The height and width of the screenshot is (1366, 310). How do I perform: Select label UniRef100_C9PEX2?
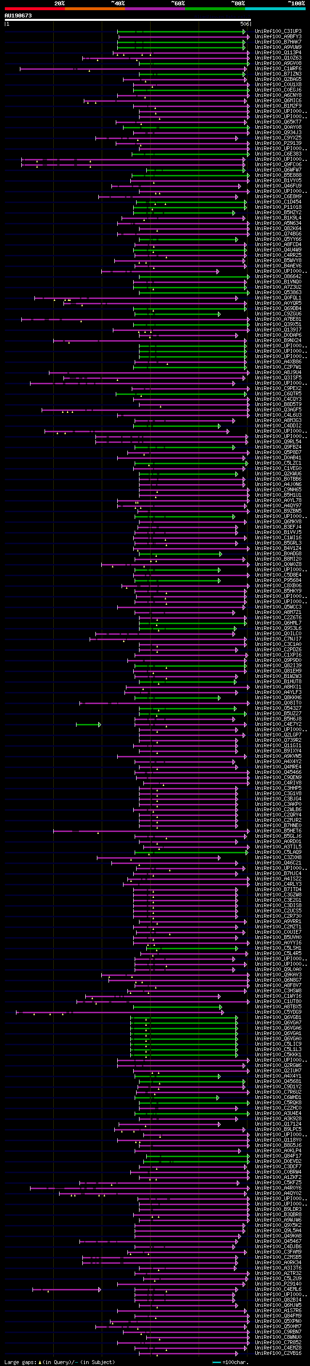278,388
